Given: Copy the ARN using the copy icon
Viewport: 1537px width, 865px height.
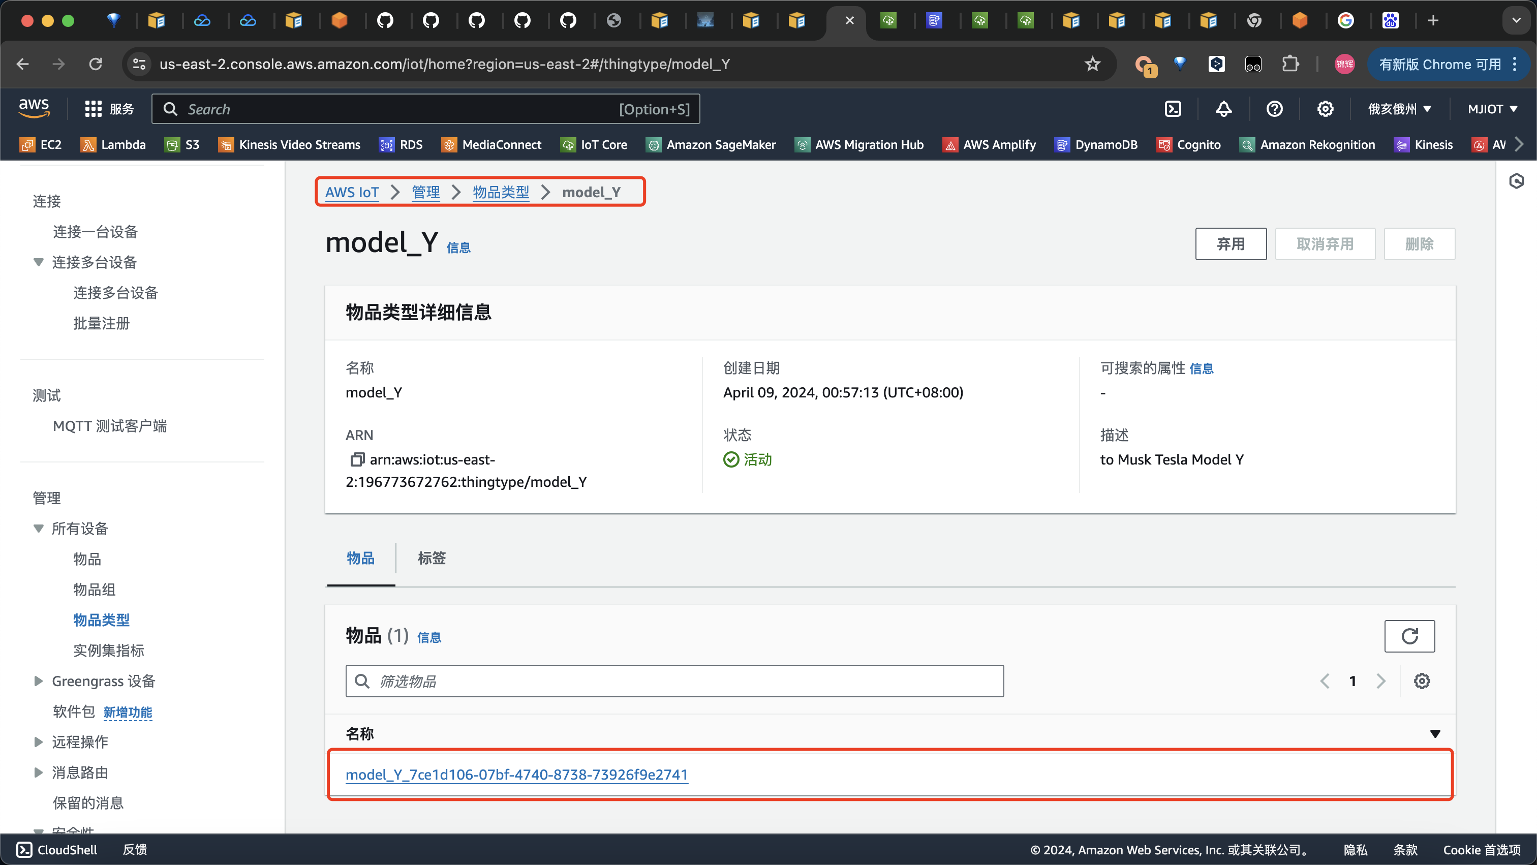Looking at the screenshot, I should pos(357,459).
